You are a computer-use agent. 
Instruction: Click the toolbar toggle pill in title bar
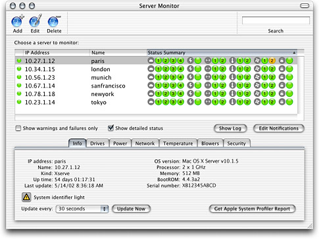point(305,6)
